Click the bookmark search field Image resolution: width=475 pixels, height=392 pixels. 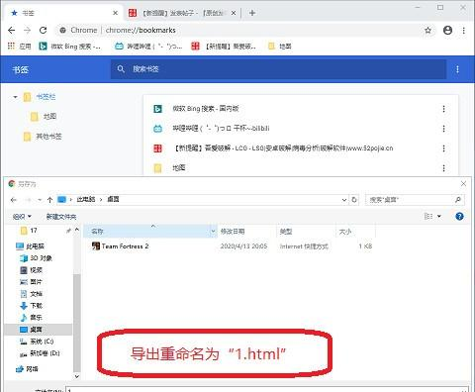pos(278,69)
